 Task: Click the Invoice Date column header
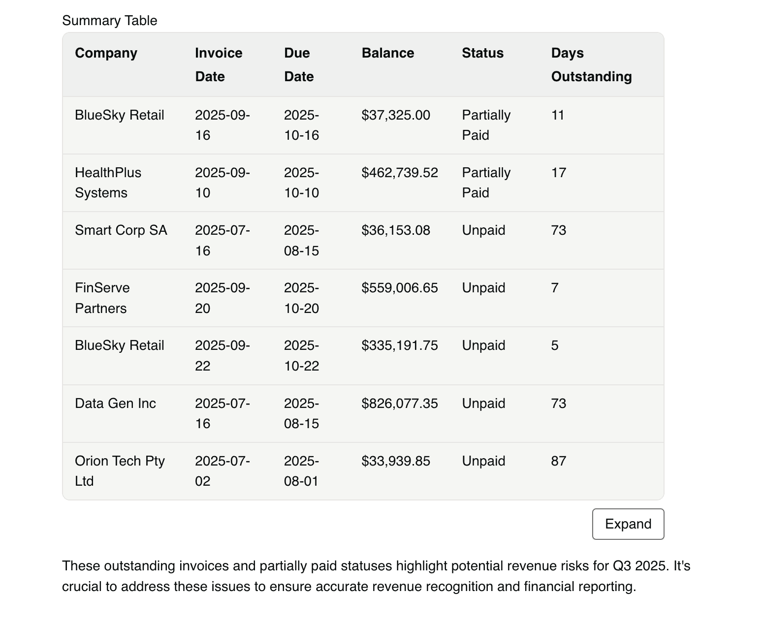point(219,64)
